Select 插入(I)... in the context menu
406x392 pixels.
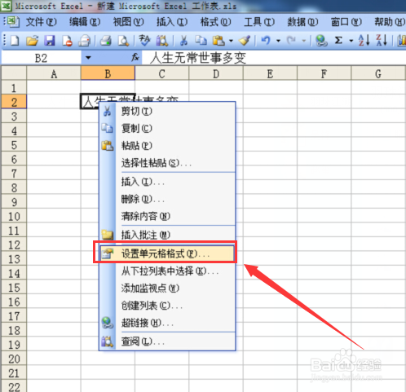point(167,182)
